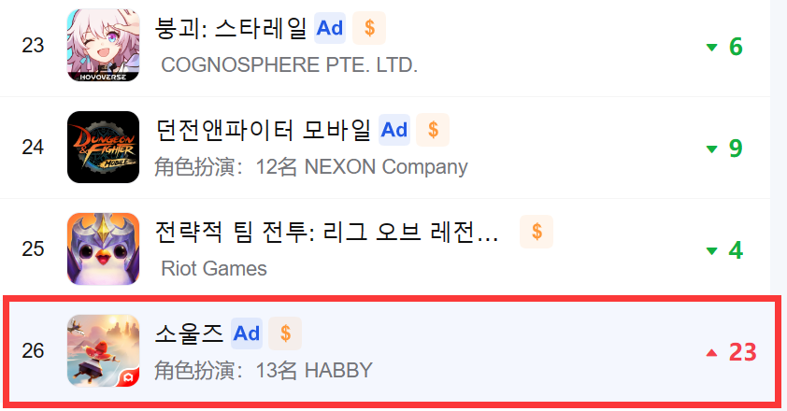
Task: Open the 붕괴: 스타레일 title link
Action: coord(230,28)
